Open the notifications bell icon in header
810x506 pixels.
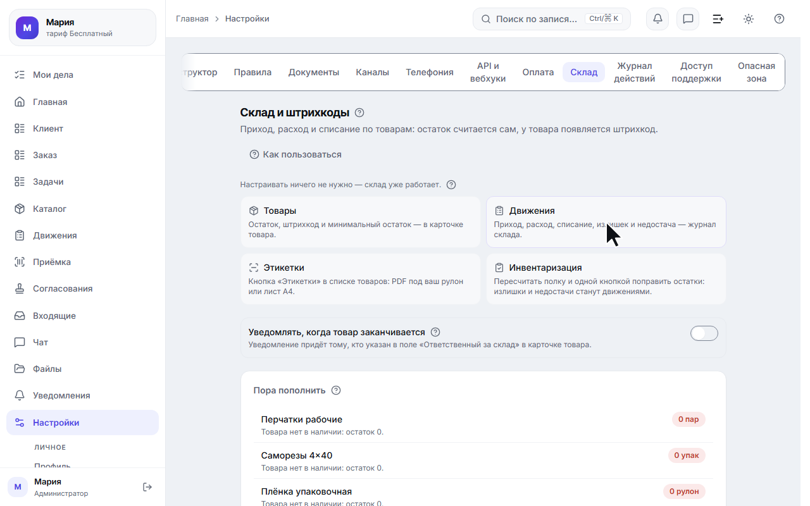tap(657, 19)
